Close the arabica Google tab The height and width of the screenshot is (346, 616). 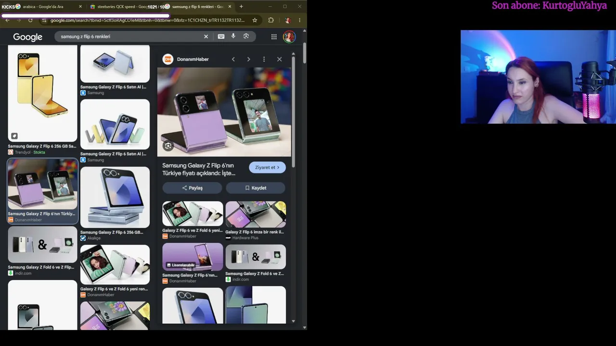click(x=80, y=7)
